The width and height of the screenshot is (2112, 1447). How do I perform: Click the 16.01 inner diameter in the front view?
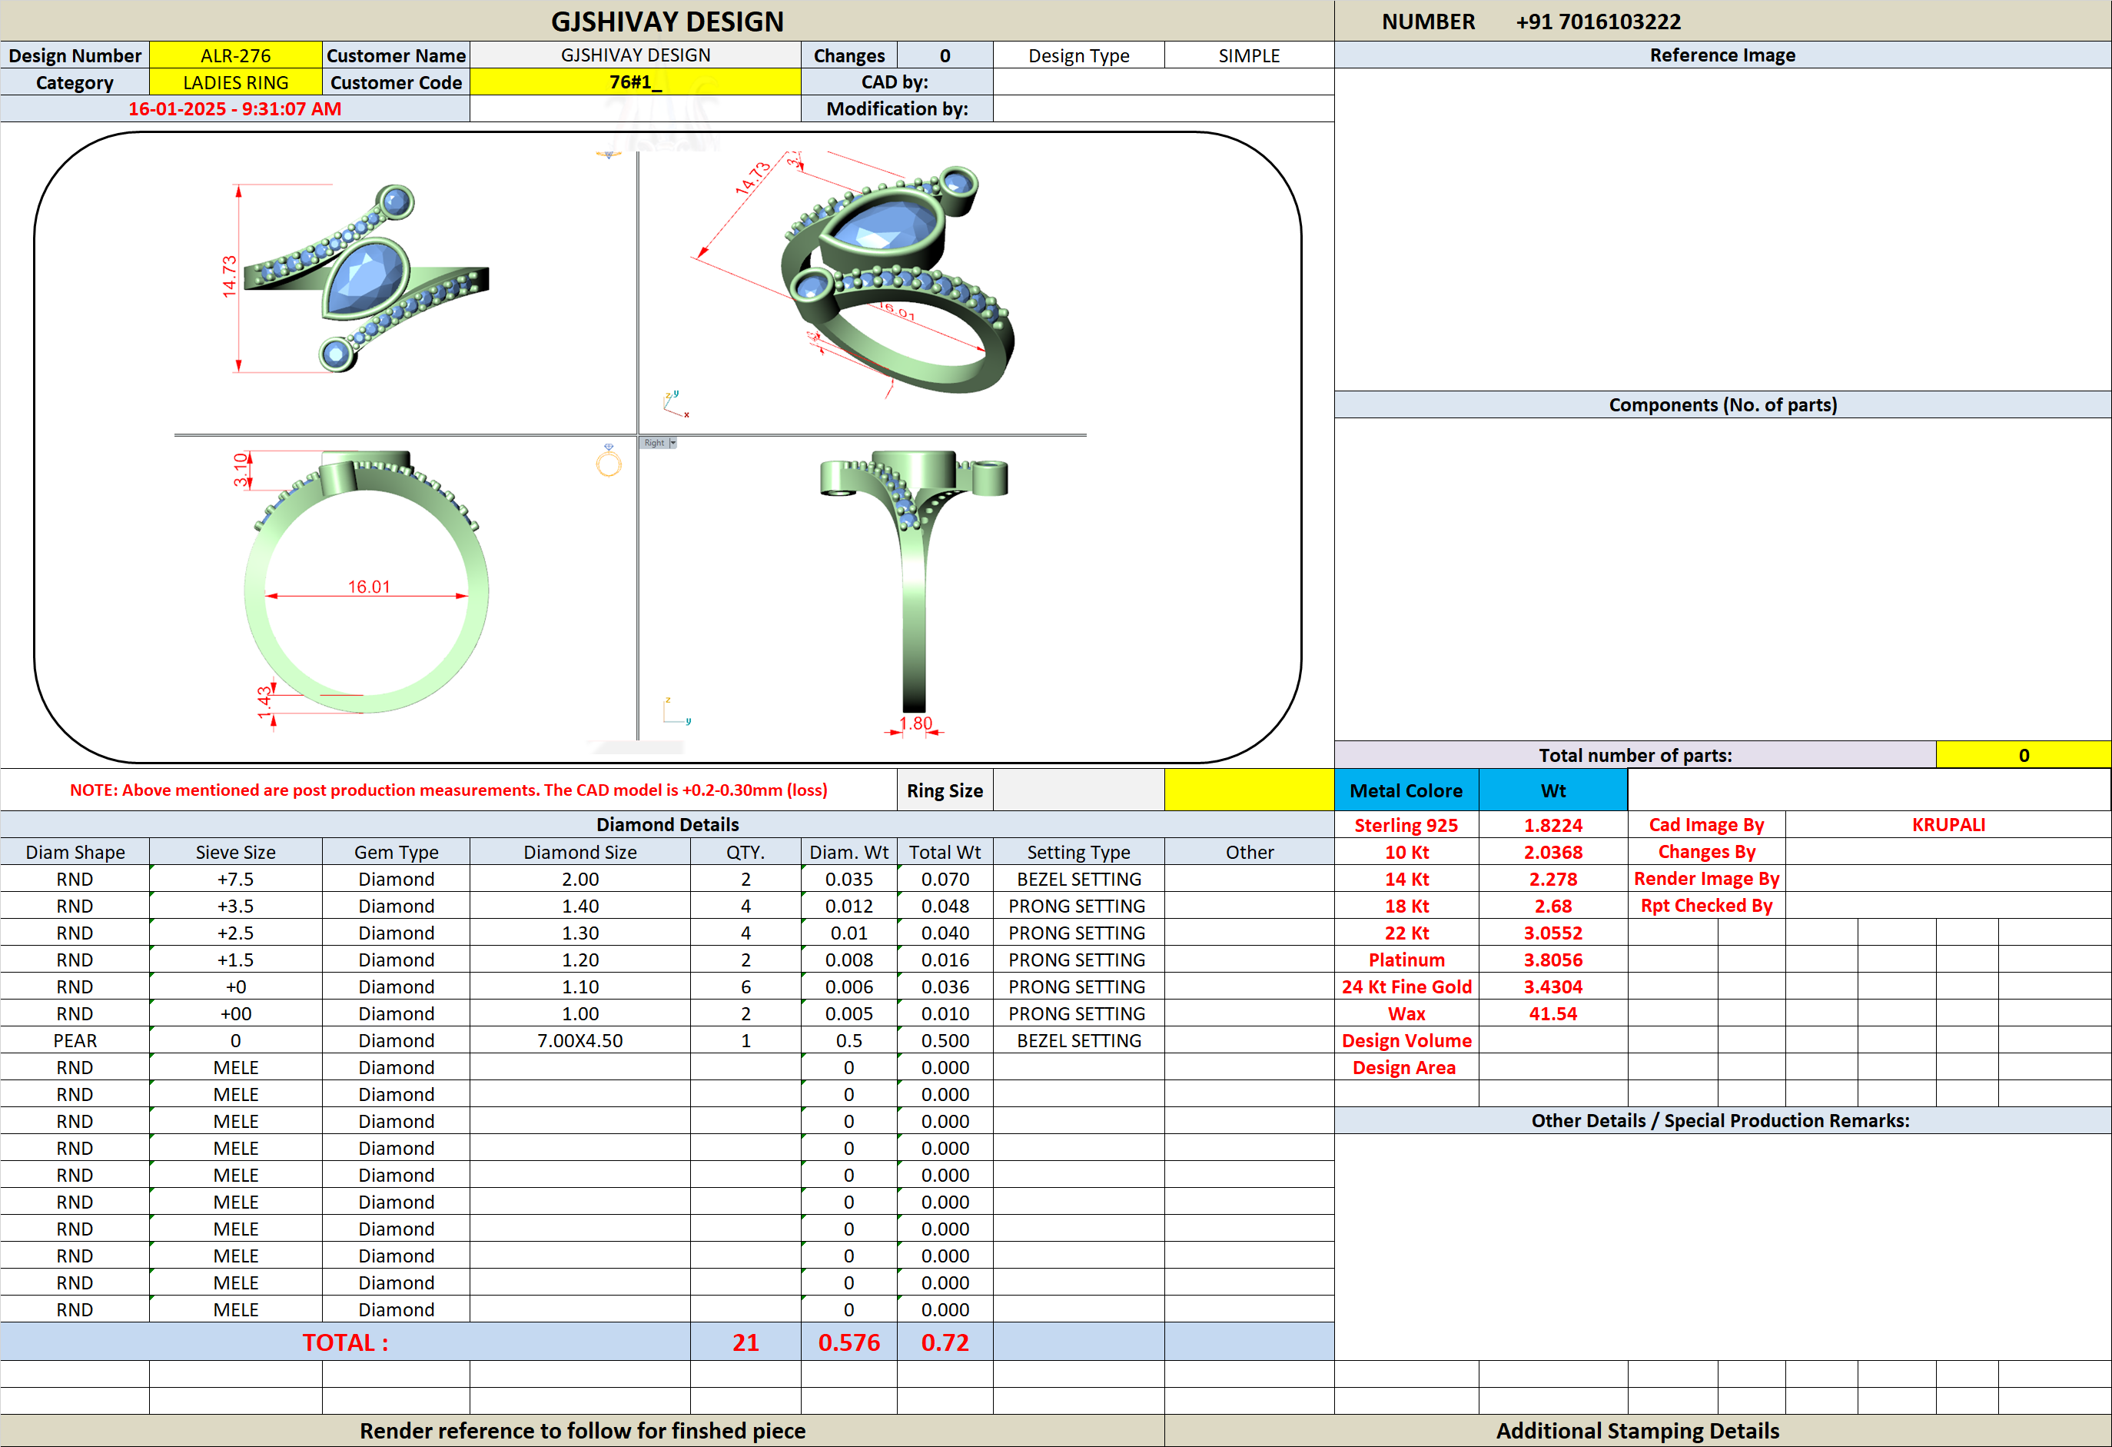click(369, 587)
